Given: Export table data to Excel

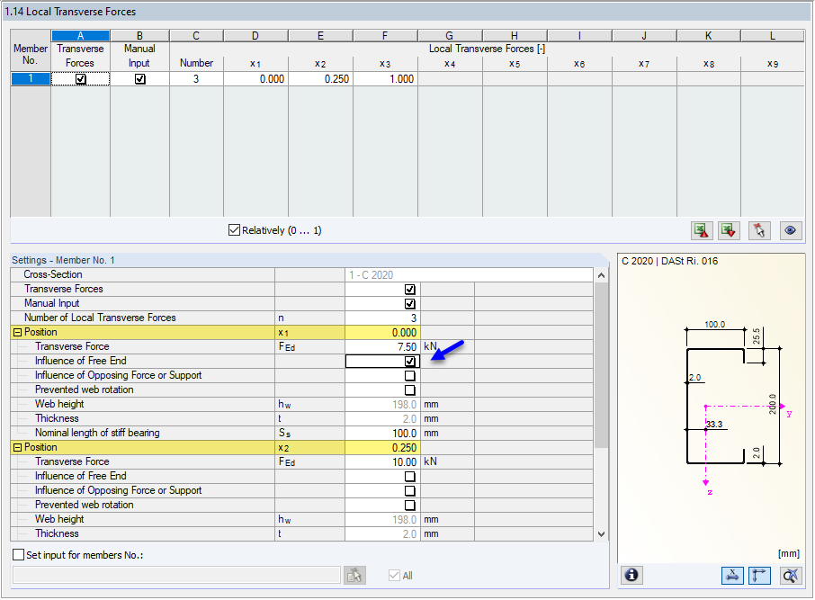Looking at the screenshot, I should coord(729,230).
